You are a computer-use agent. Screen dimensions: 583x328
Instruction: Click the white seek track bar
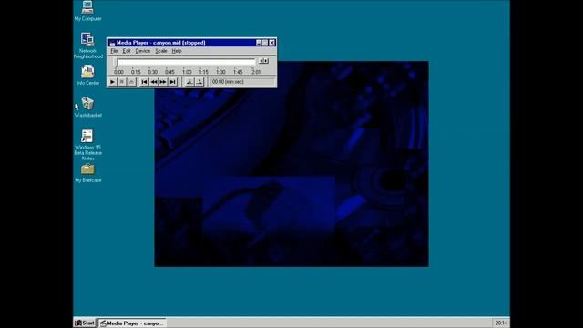click(187, 61)
